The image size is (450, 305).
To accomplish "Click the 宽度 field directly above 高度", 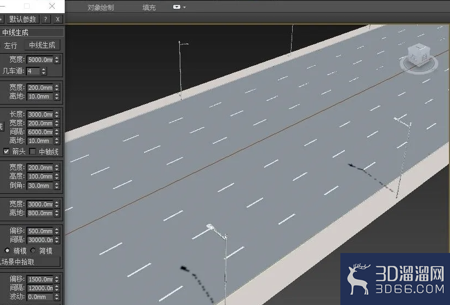I will pos(41,168).
